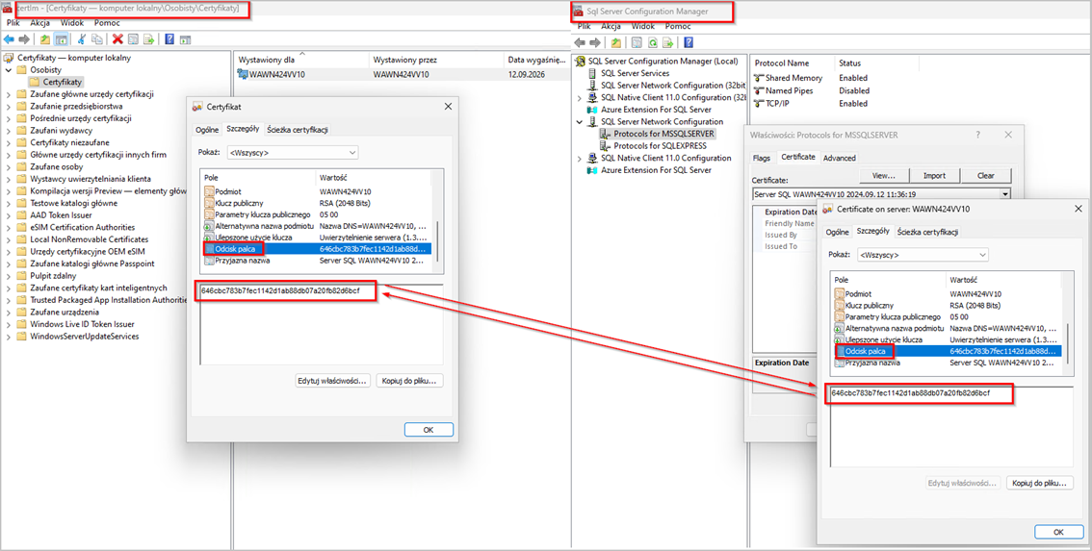Viewport: 1092px width, 551px height.
Task: Go up one level in certlm toolbar
Action: 45,39
